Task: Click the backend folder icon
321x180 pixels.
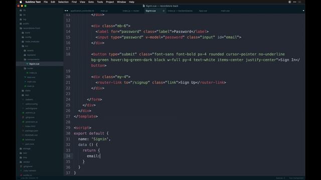Action: [25, 55]
